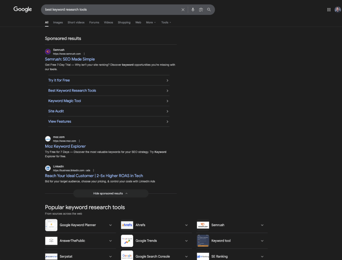Open the Moz Keyword Explorer link
Viewport: 342px width, 260px height.
(x=65, y=146)
